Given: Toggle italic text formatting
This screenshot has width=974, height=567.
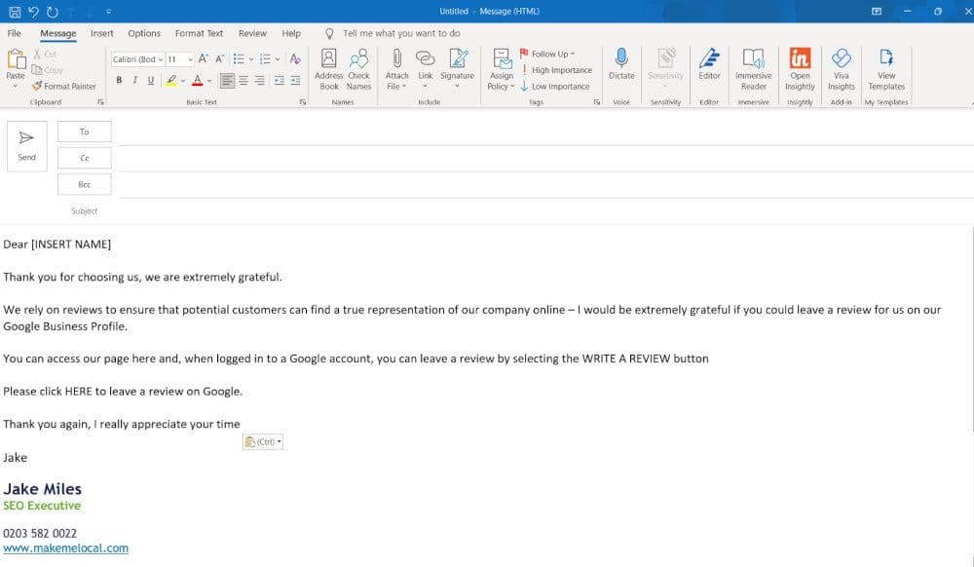Looking at the screenshot, I should pyautogui.click(x=135, y=81).
